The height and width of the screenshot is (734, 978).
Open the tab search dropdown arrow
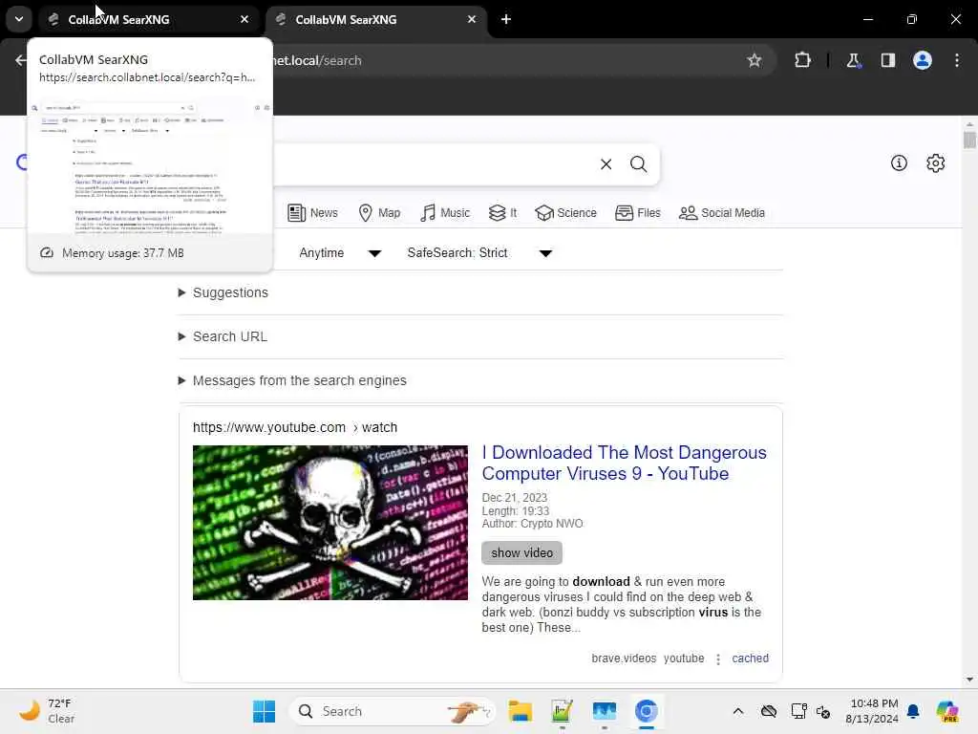pos(19,19)
